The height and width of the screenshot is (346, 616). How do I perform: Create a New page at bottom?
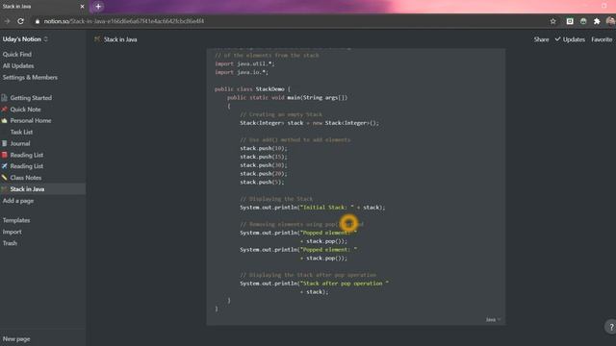click(16, 338)
